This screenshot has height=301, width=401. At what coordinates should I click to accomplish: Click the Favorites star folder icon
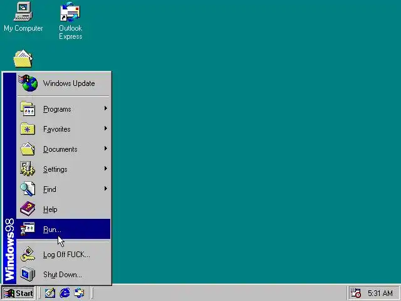(28, 129)
